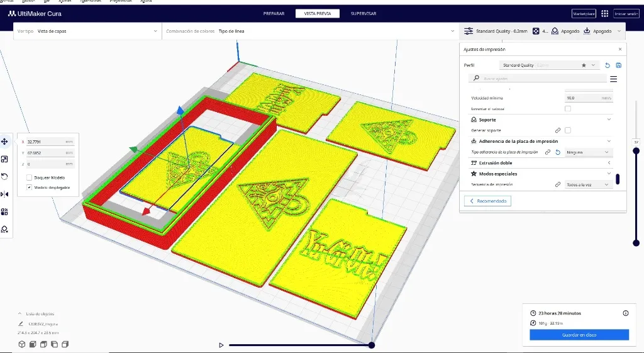This screenshot has height=353, width=644.
Task: Collapse Adherencia de la placa section
Action: tap(609, 141)
